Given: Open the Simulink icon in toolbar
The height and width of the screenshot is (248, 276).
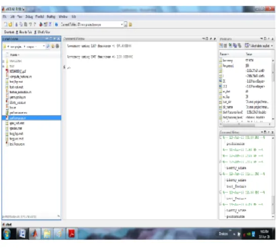Looking at the screenshot, I should pos(41,24).
